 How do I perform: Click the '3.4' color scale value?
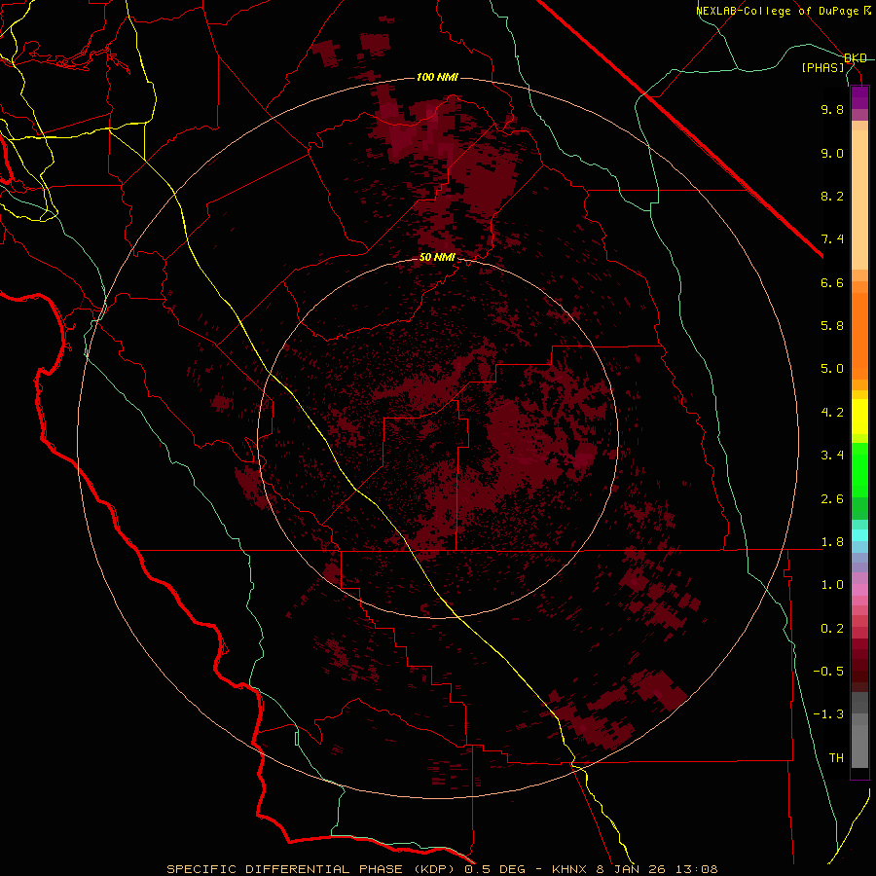tap(832, 456)
